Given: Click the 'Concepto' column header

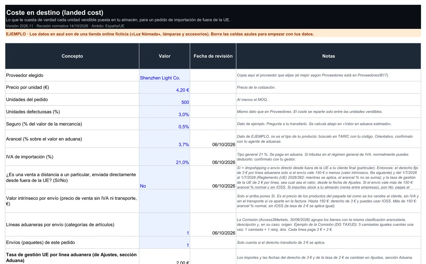Looking at the screenshot, I should (x=72, y=56).
